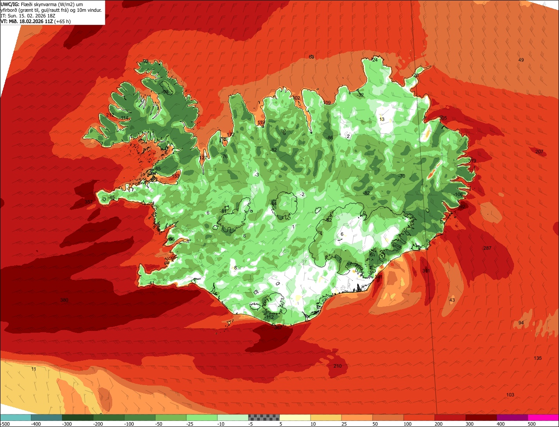Click the initial time 'IT: Sun. 15. 02. 2026 18Z'

click(28, 15)
